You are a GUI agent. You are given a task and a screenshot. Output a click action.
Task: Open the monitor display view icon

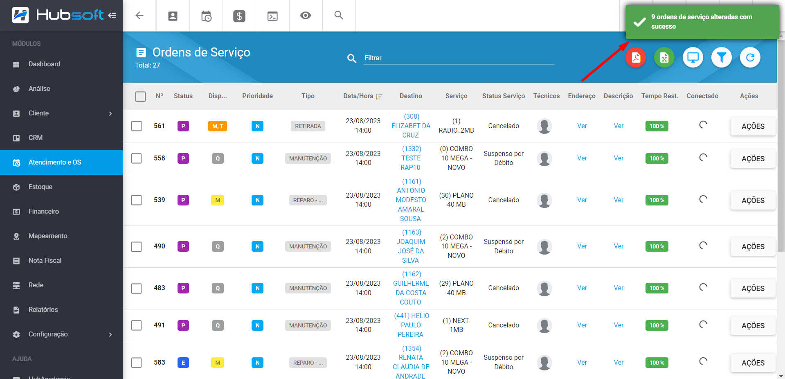point(693,58)
